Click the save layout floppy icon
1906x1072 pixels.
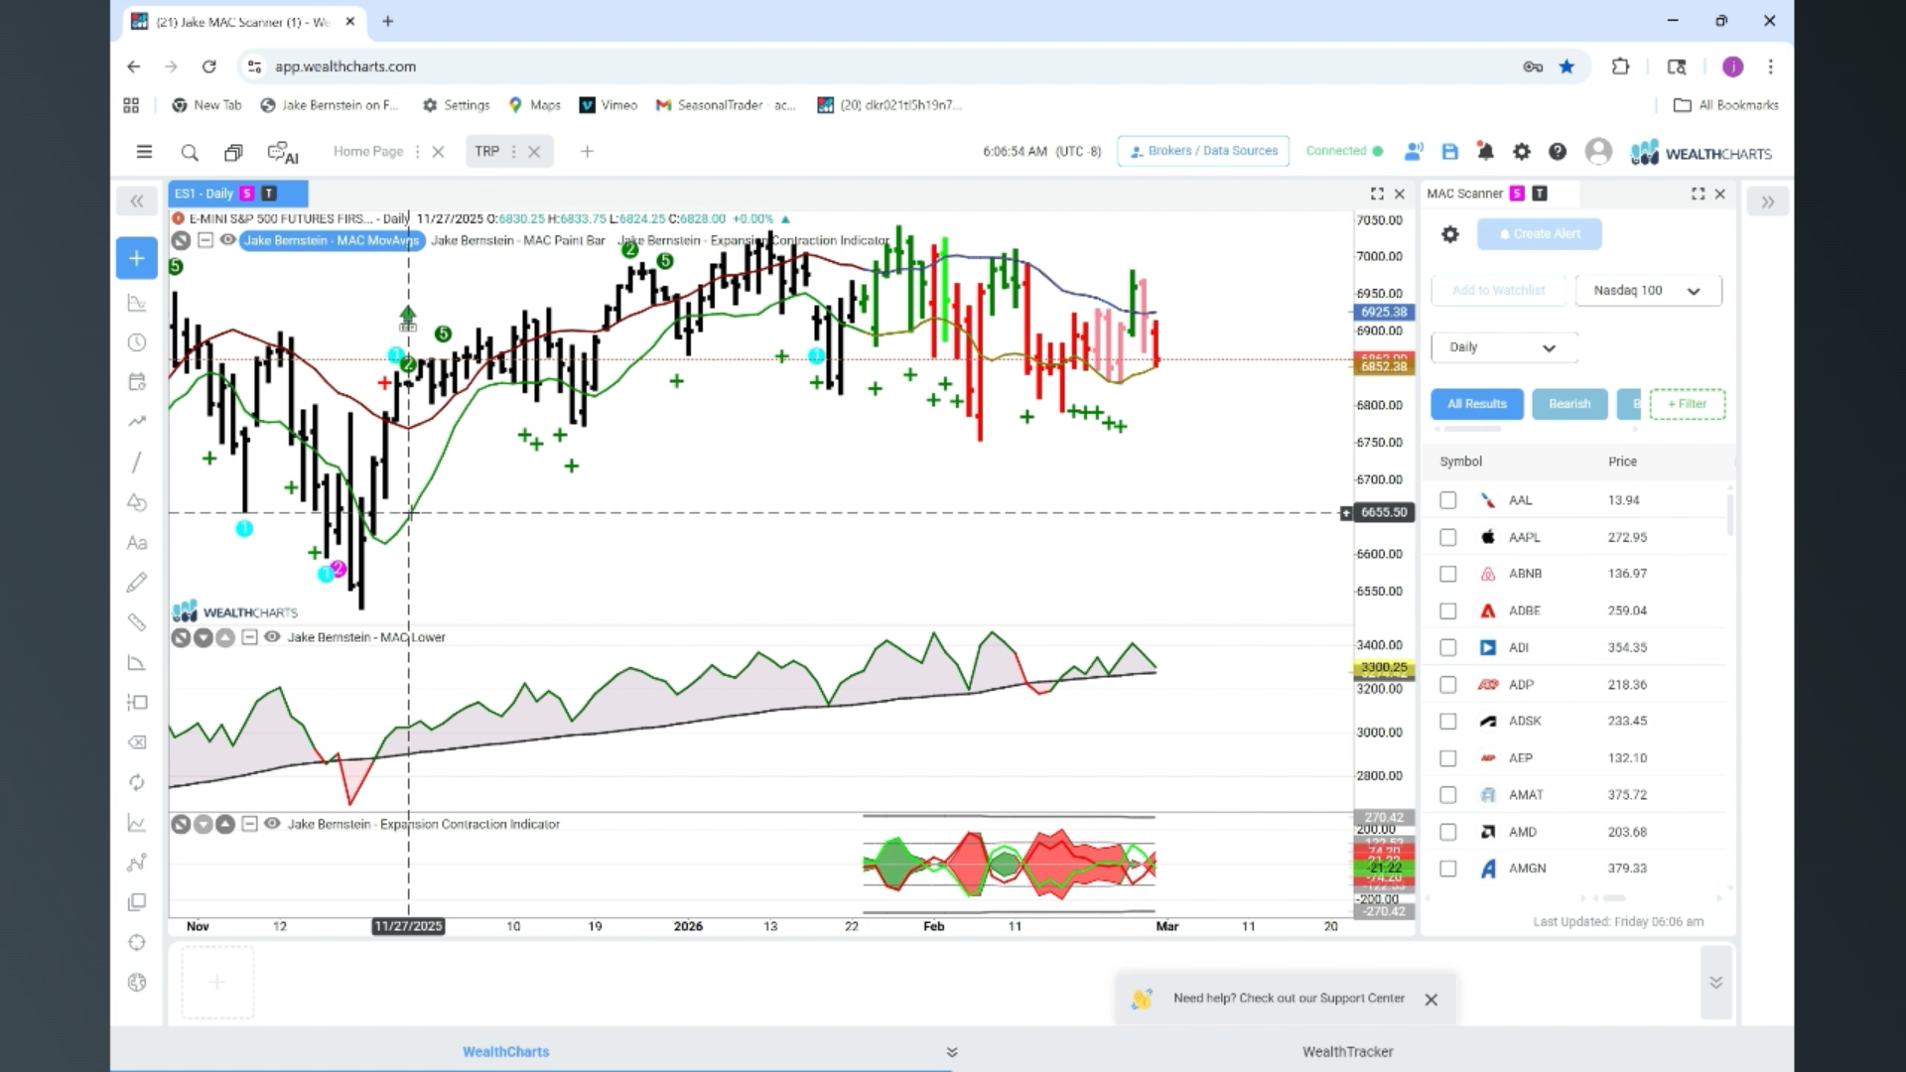pyautogui.click(x=1450, y=152)
